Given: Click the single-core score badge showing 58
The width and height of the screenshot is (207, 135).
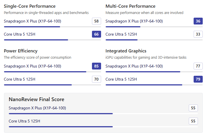Looking at the screenshot, I should click(97, 21).
